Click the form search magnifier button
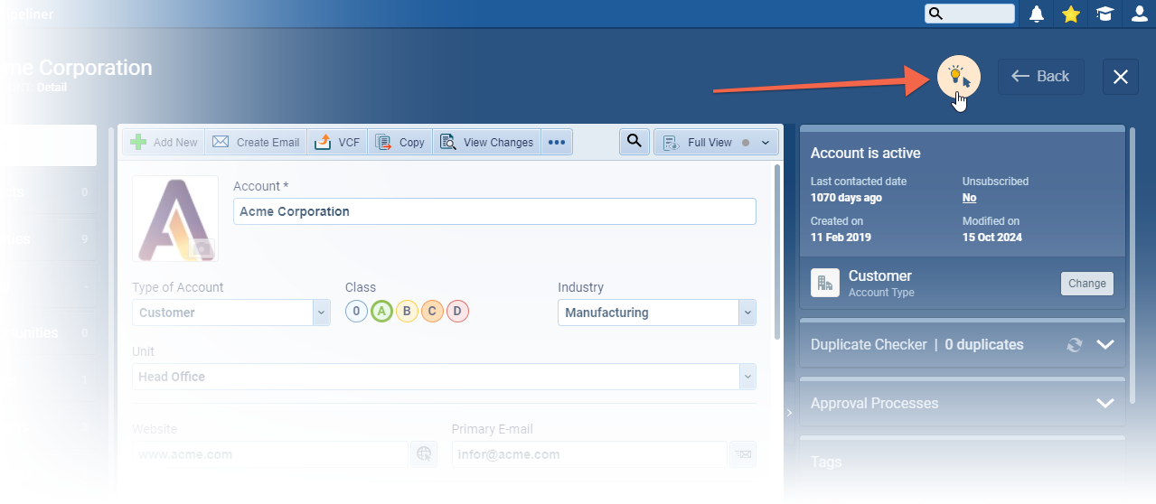 (x=634, y=142)
